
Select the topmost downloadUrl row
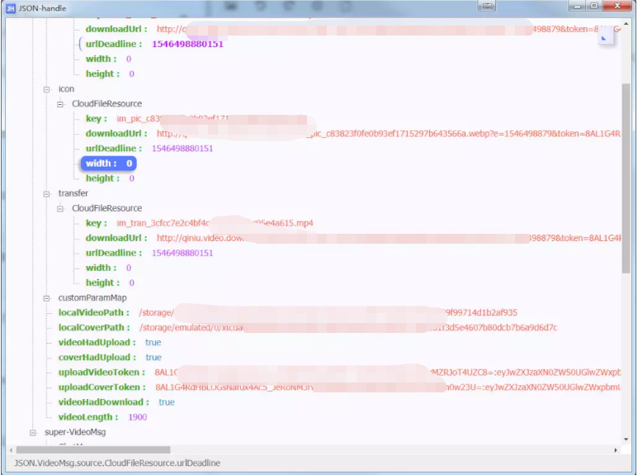pos(352,29)
